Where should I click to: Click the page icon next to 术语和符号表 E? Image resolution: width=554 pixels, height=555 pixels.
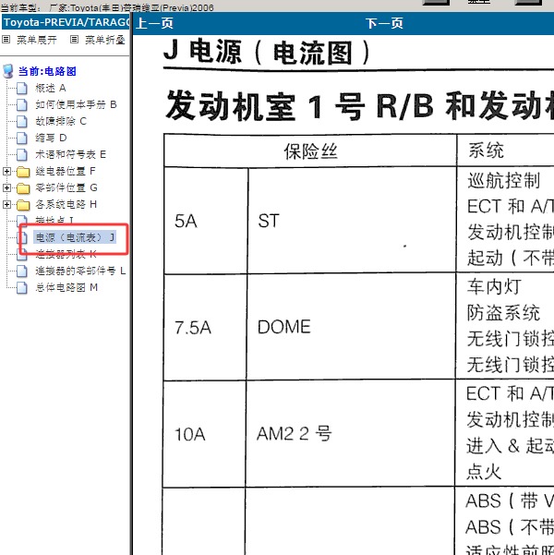click(22, 154)
